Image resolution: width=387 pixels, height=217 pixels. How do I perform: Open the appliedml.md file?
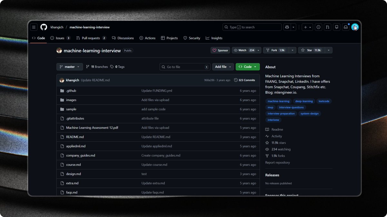76,146
